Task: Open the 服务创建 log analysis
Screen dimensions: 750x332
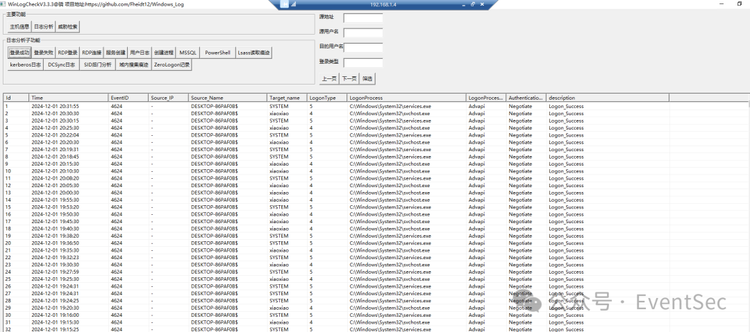Action: (x=115, y=53)
